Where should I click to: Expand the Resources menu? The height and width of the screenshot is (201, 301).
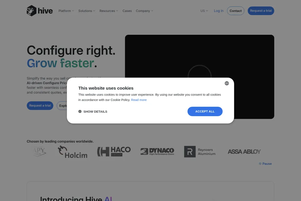(109, 11)
